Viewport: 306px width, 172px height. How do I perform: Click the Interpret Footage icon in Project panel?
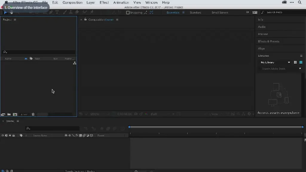(3, 114)
